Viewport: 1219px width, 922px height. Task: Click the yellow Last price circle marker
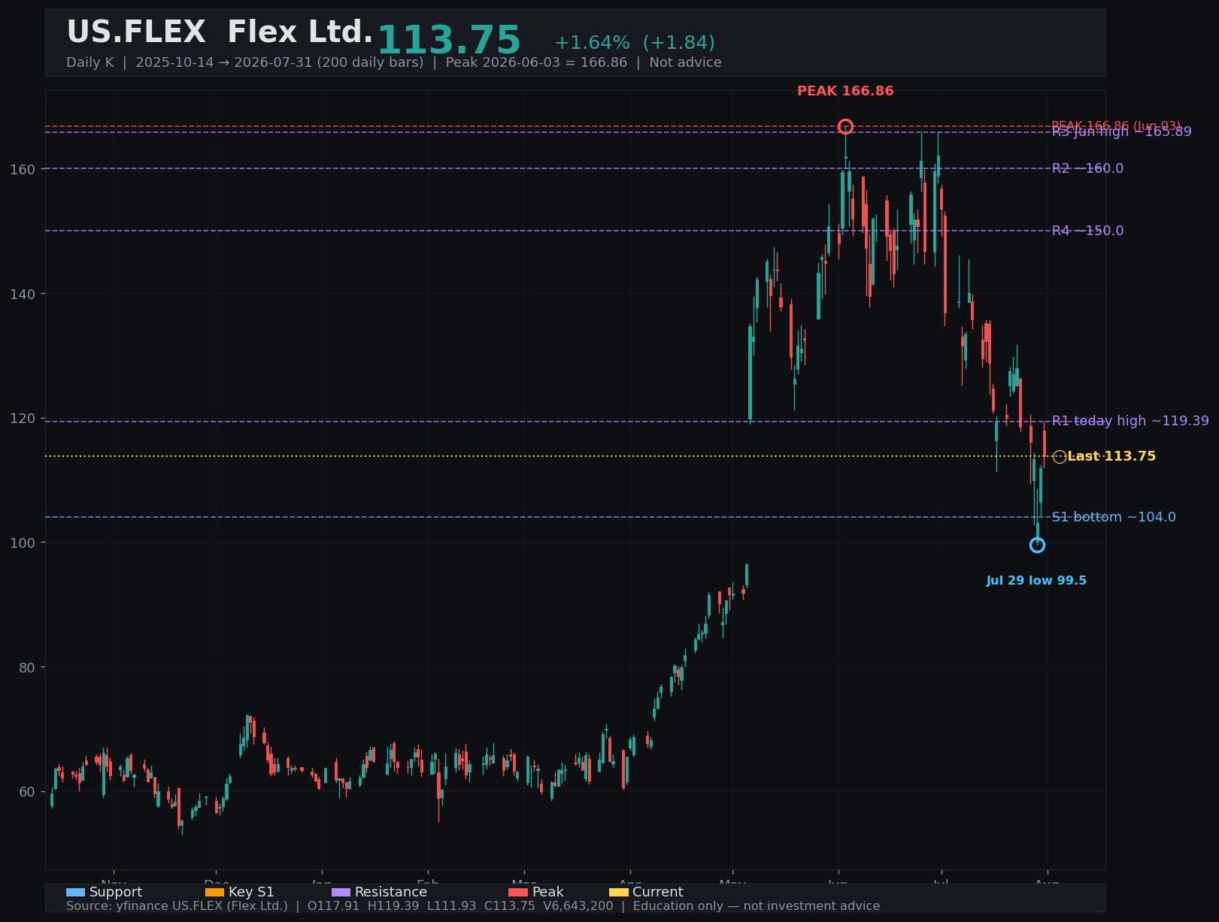[x=1060, y=457]
